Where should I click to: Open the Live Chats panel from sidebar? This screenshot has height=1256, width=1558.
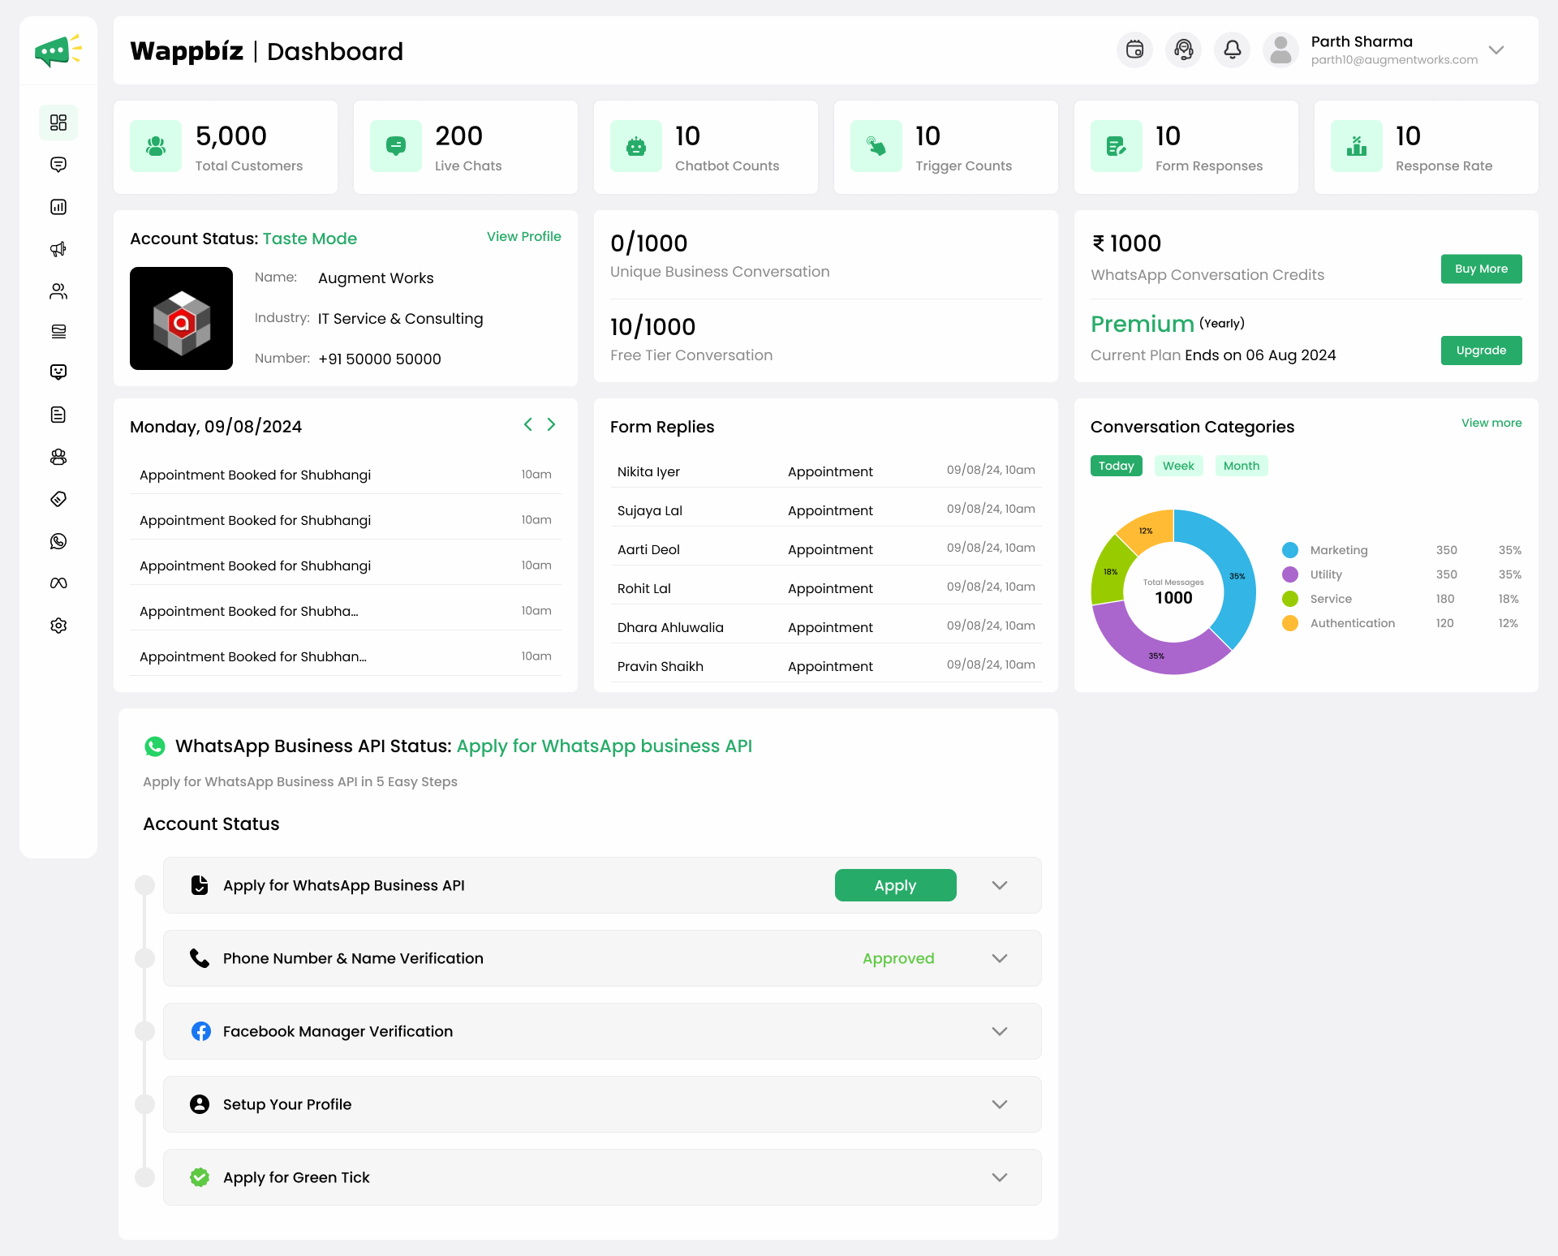tap(58, 165)
